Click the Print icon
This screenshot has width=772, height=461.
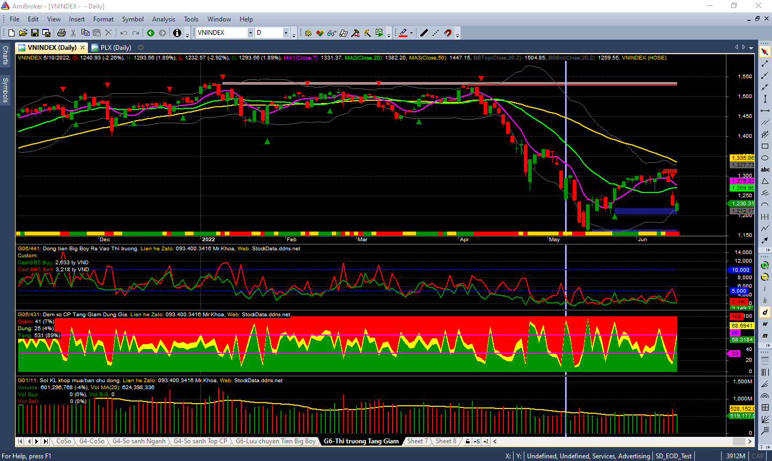tap(61, 33)
